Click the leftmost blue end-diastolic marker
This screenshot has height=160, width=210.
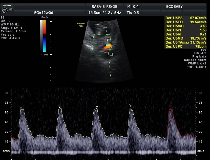(55, 139)
